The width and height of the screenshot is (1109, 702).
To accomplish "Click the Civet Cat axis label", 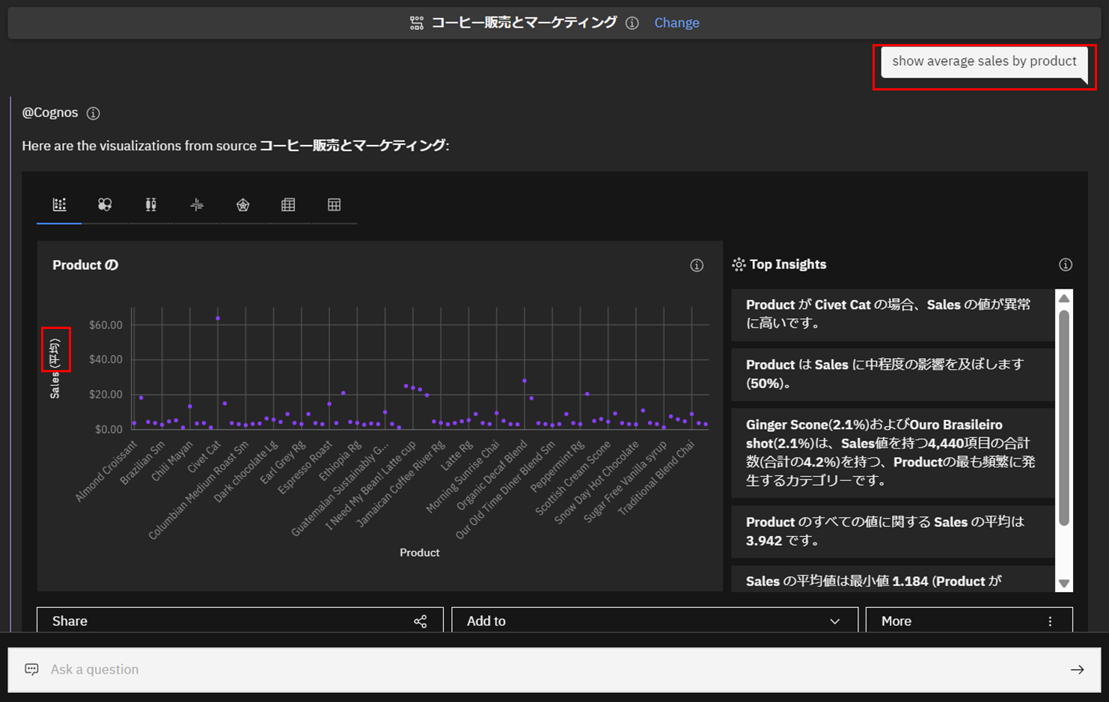I will tap(204, 456).
